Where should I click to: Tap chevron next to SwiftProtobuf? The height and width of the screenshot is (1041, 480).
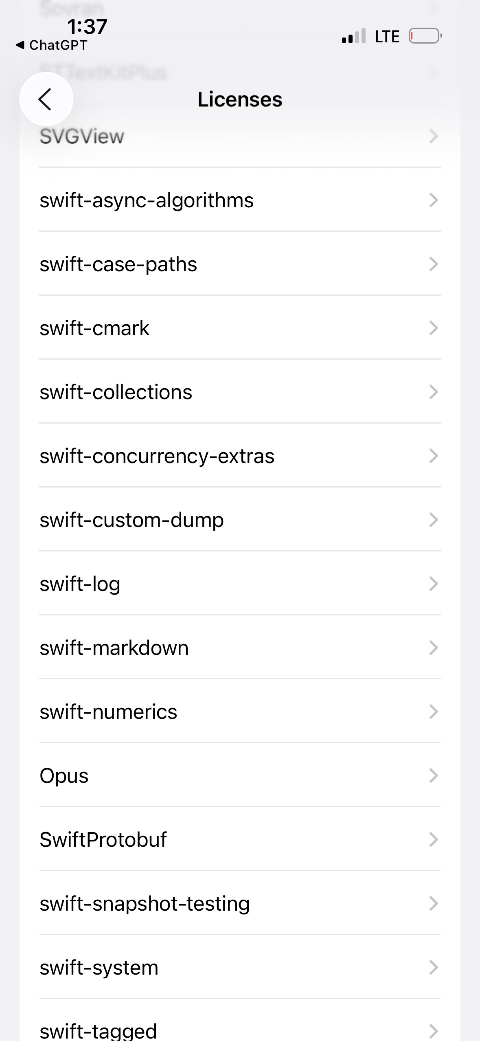[x=434, y=840]
